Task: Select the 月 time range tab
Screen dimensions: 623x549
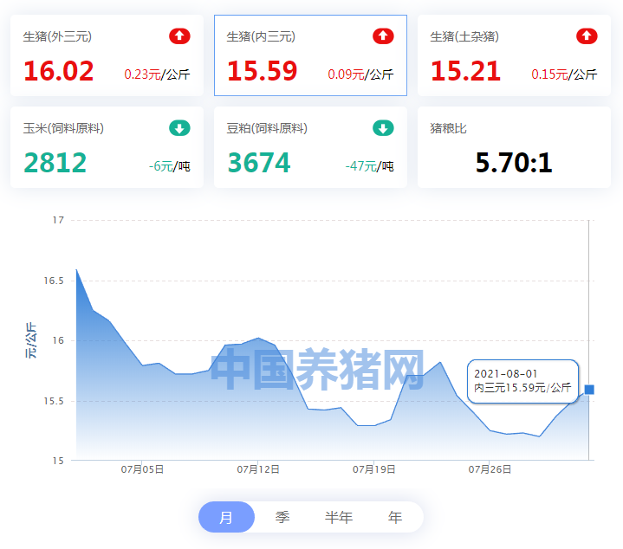Action: (226, 517)
